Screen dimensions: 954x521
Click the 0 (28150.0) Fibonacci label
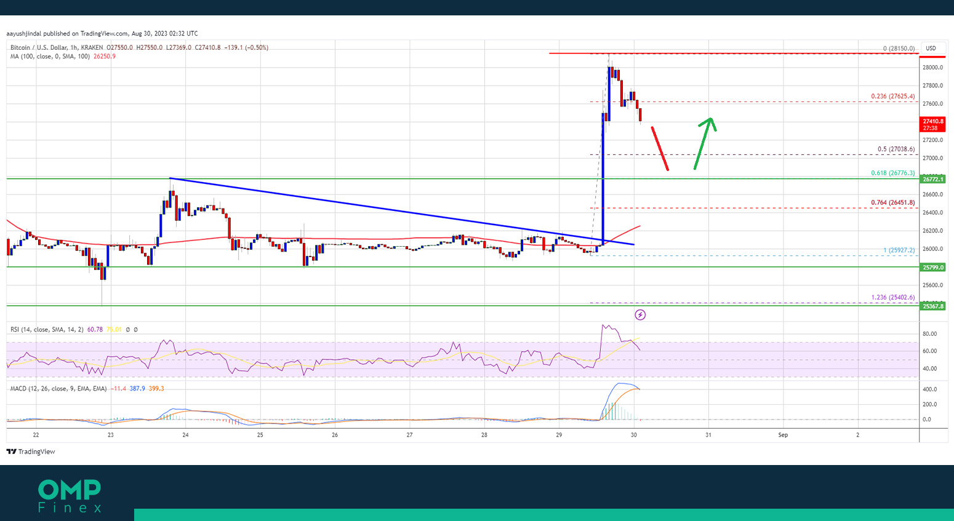(x=899, y=49)
